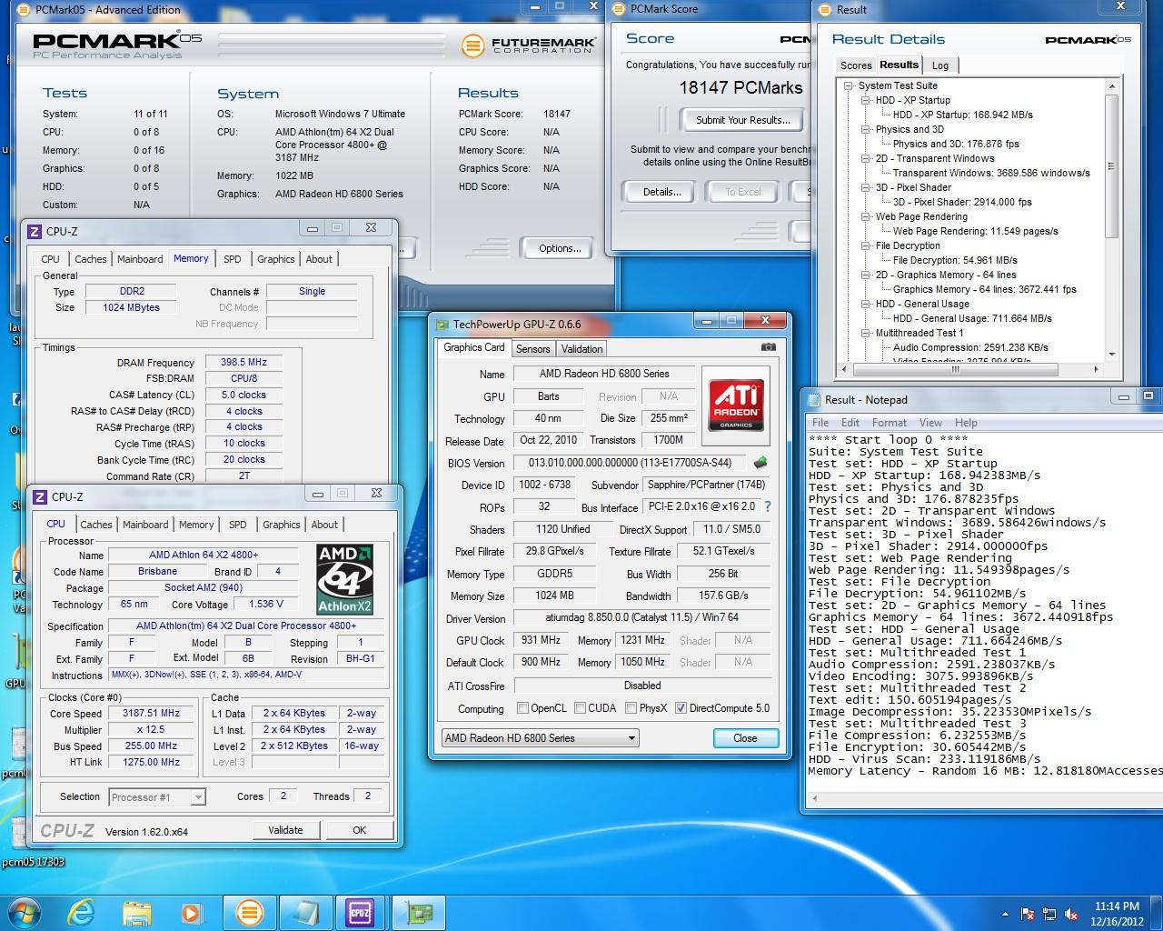Open Windows Media Player taskbar icon
Image resolution: width=1163 pixels, height=931 pixels.
(192, 913)
